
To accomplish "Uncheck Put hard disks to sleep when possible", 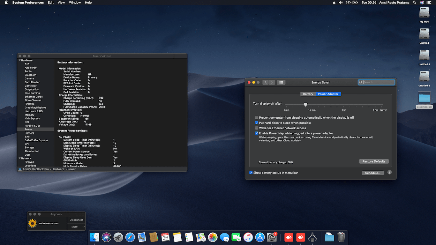I will pos(257,123).
